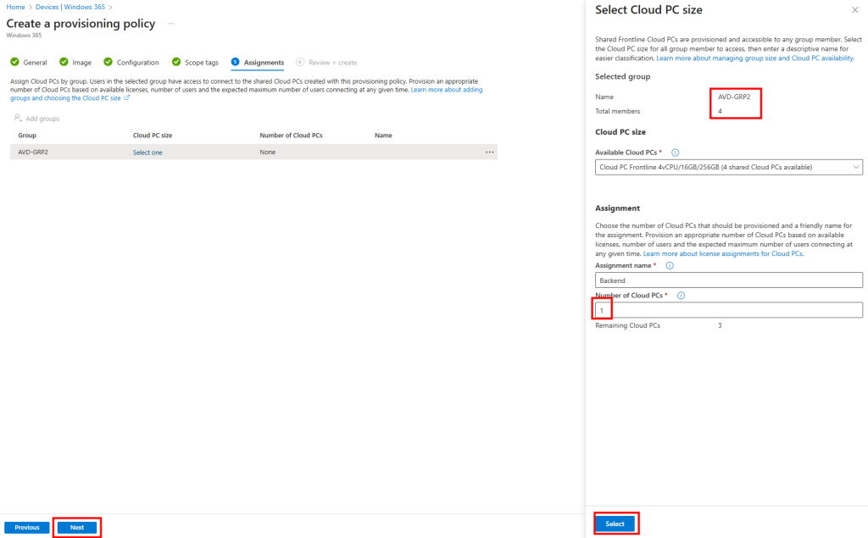868x538 pixels.
Task: Close the Select Cloud PC size panel
Action: point(854,9)
